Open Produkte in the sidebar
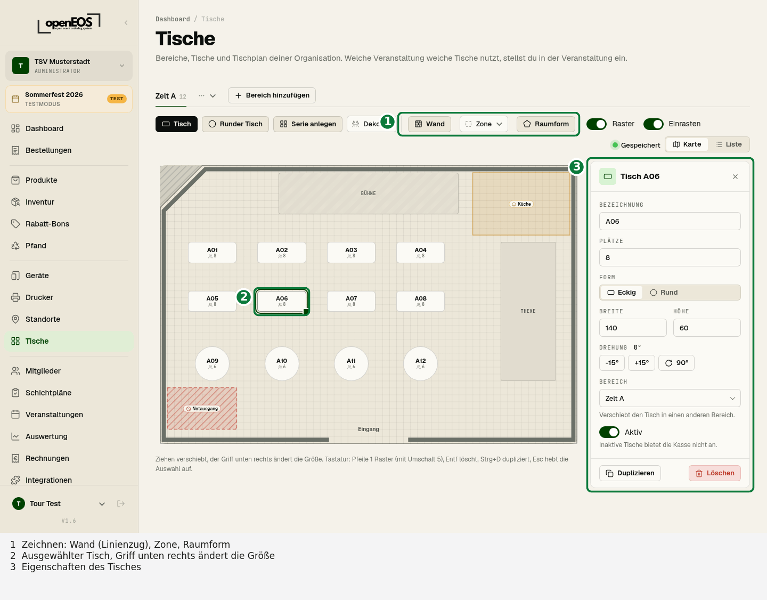Image resolution: width=767 pixels, height=600 pixels. coord(69,180)
